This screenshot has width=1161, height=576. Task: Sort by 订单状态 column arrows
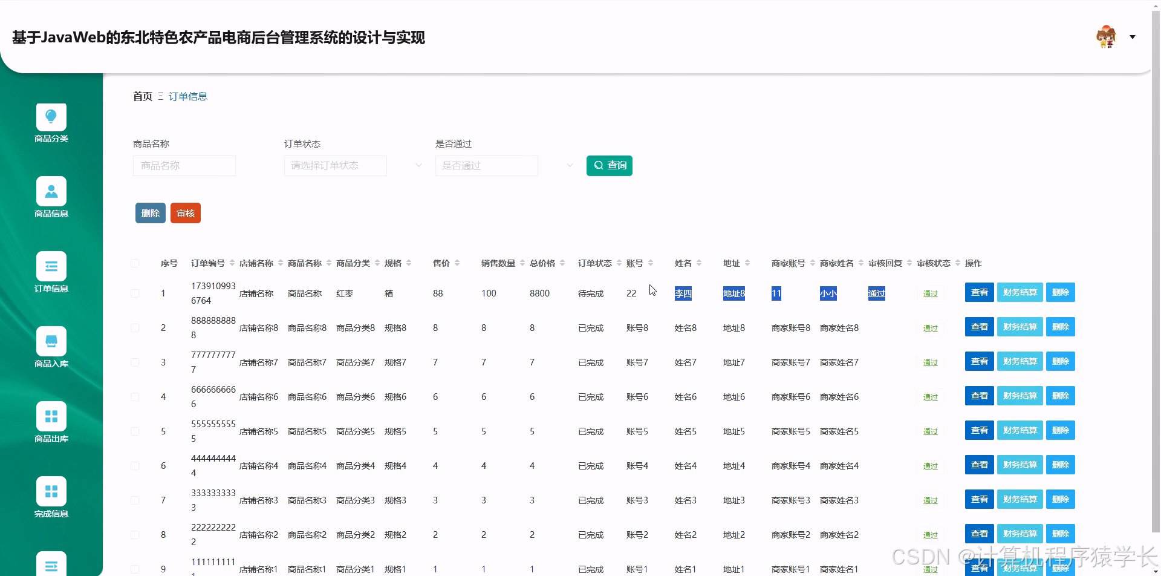[x=619, y=263]
